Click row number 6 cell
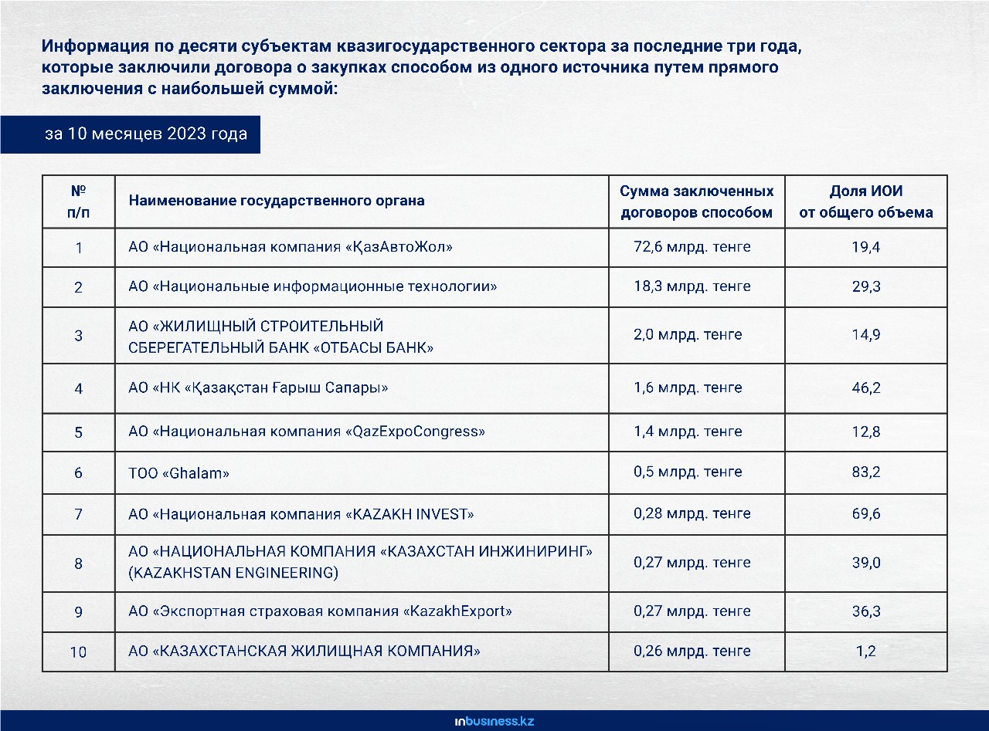Screen dimensions: 989x731 click(x=78, y=472)
